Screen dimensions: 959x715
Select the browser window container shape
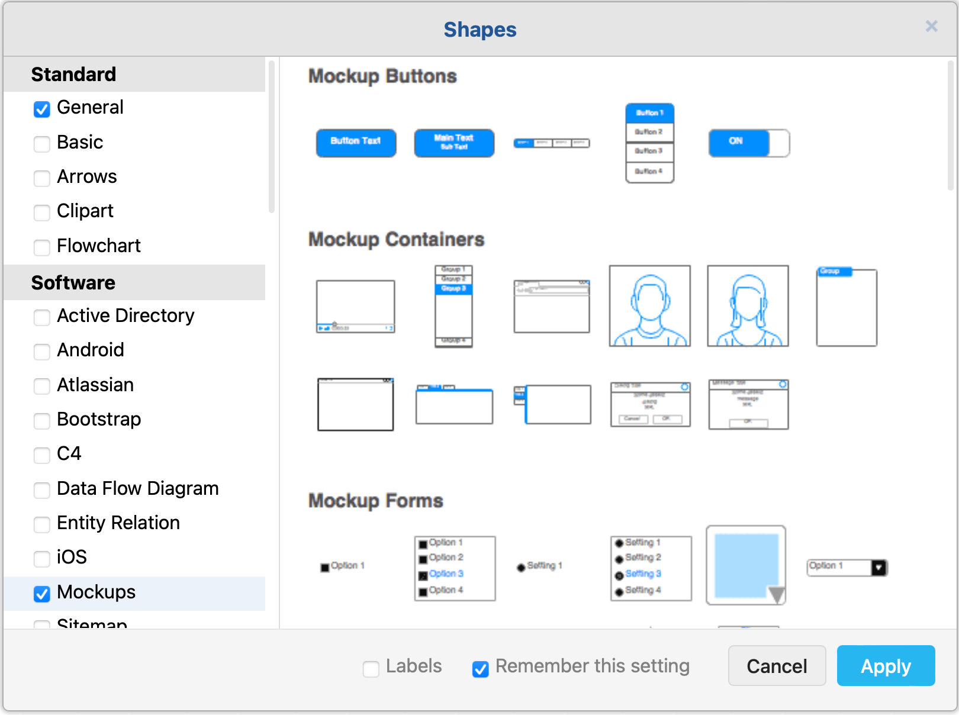point(551,306)
